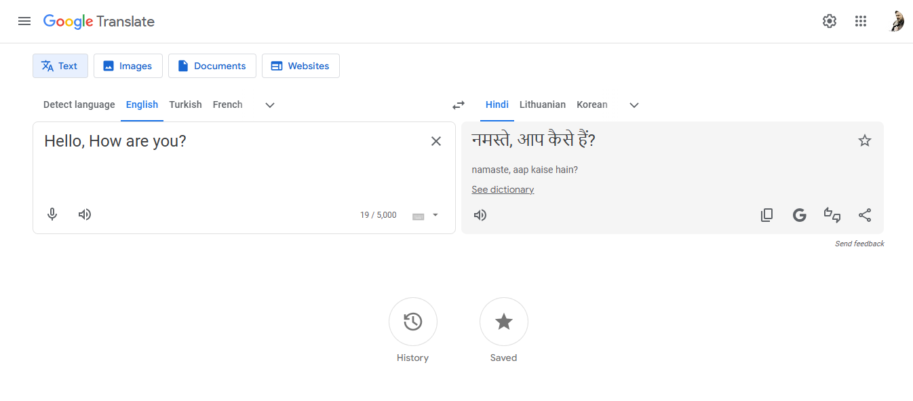
Task: Switch target language to Lithuanian
Action: tap(542, 104)
